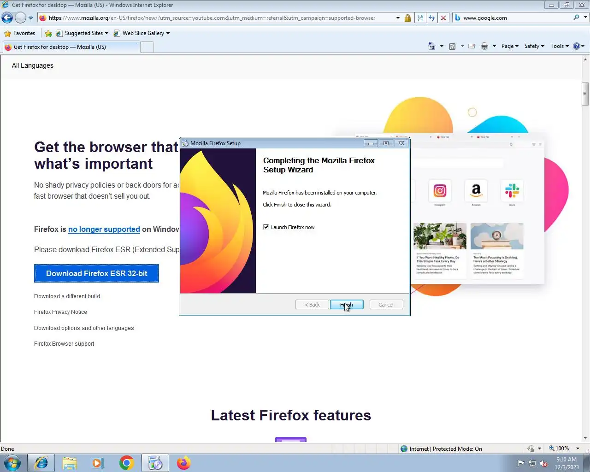Click the search magnifier icon

point(576,18)
